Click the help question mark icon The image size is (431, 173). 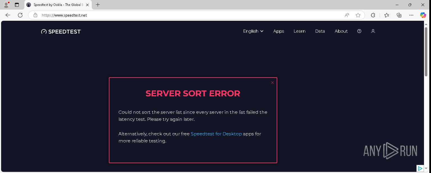tap(359, 31)
